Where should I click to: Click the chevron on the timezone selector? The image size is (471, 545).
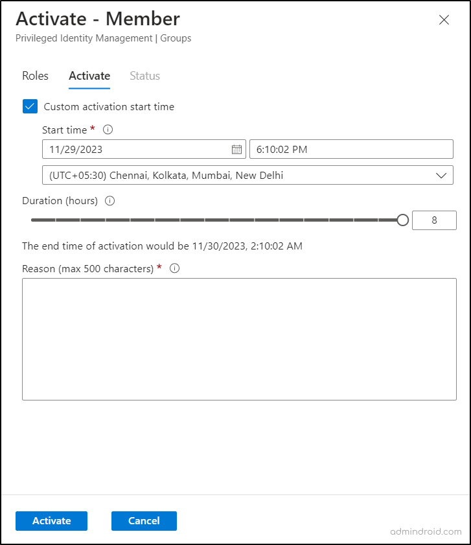point(442,175)
